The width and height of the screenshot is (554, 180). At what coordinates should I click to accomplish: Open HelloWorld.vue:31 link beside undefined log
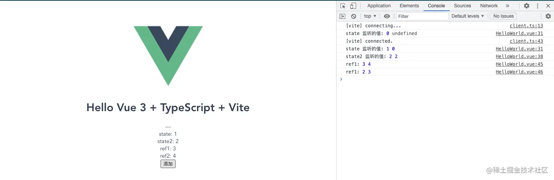pyautogui.click(x=519, y=33)
